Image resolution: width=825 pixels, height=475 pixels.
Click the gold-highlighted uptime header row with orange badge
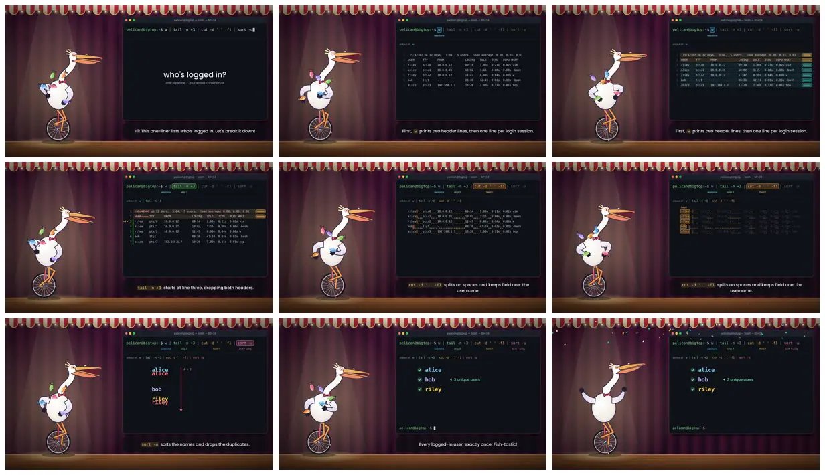pyautogui.click(x=745, y=54)
